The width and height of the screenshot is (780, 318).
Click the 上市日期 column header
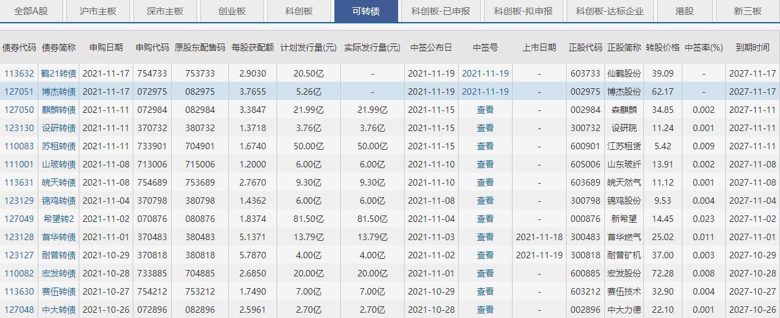[x=539, y=47]
